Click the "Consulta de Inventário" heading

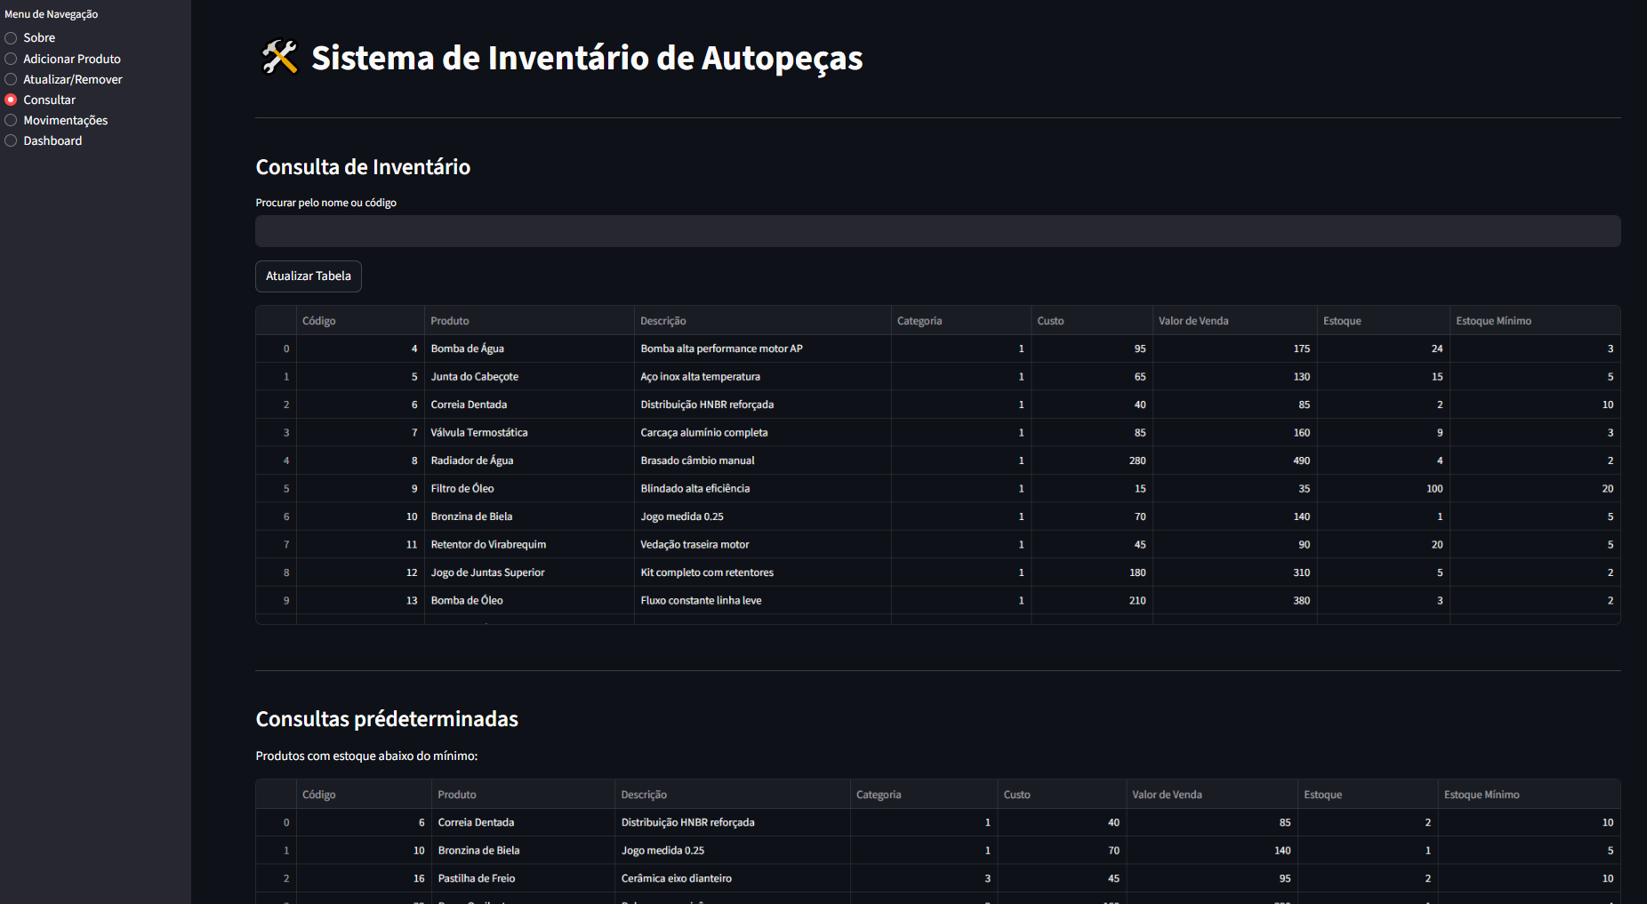363,167
